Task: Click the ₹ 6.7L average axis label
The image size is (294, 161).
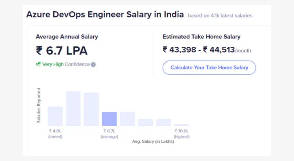Action: click(109, 133)
